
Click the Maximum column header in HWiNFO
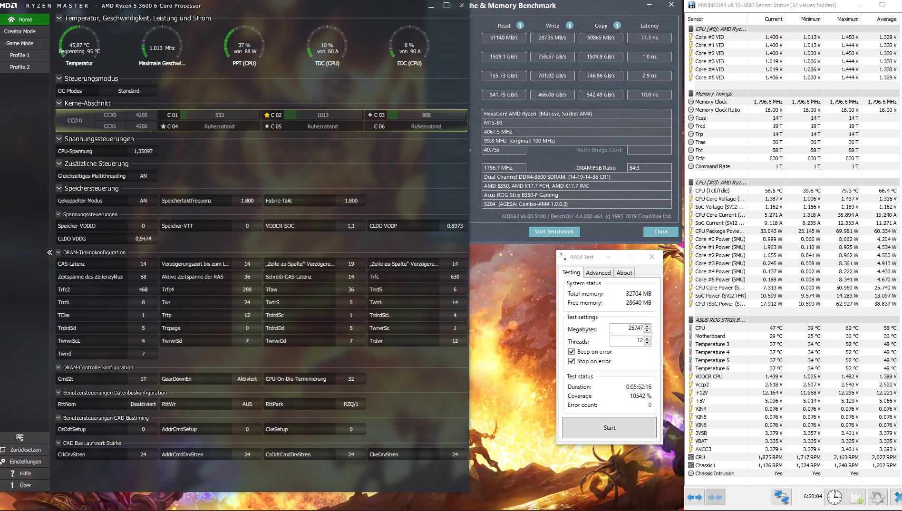[x=843, y=19]
